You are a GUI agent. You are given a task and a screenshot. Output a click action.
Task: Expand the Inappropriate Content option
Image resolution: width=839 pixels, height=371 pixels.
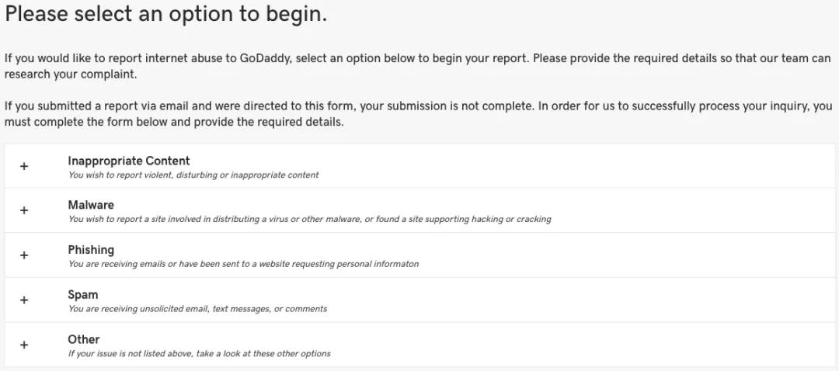click(x=128, y=161)
